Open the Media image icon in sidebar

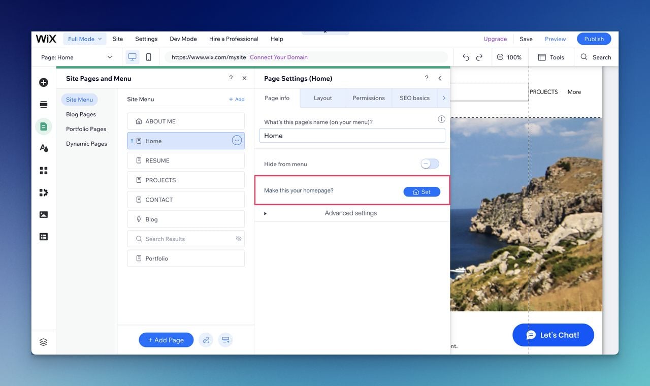pos(44,214)
